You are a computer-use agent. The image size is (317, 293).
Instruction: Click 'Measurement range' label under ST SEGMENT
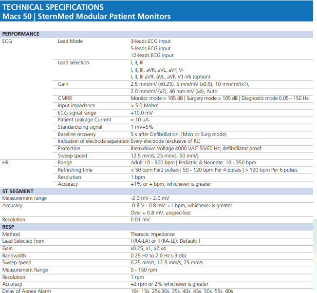24,198
